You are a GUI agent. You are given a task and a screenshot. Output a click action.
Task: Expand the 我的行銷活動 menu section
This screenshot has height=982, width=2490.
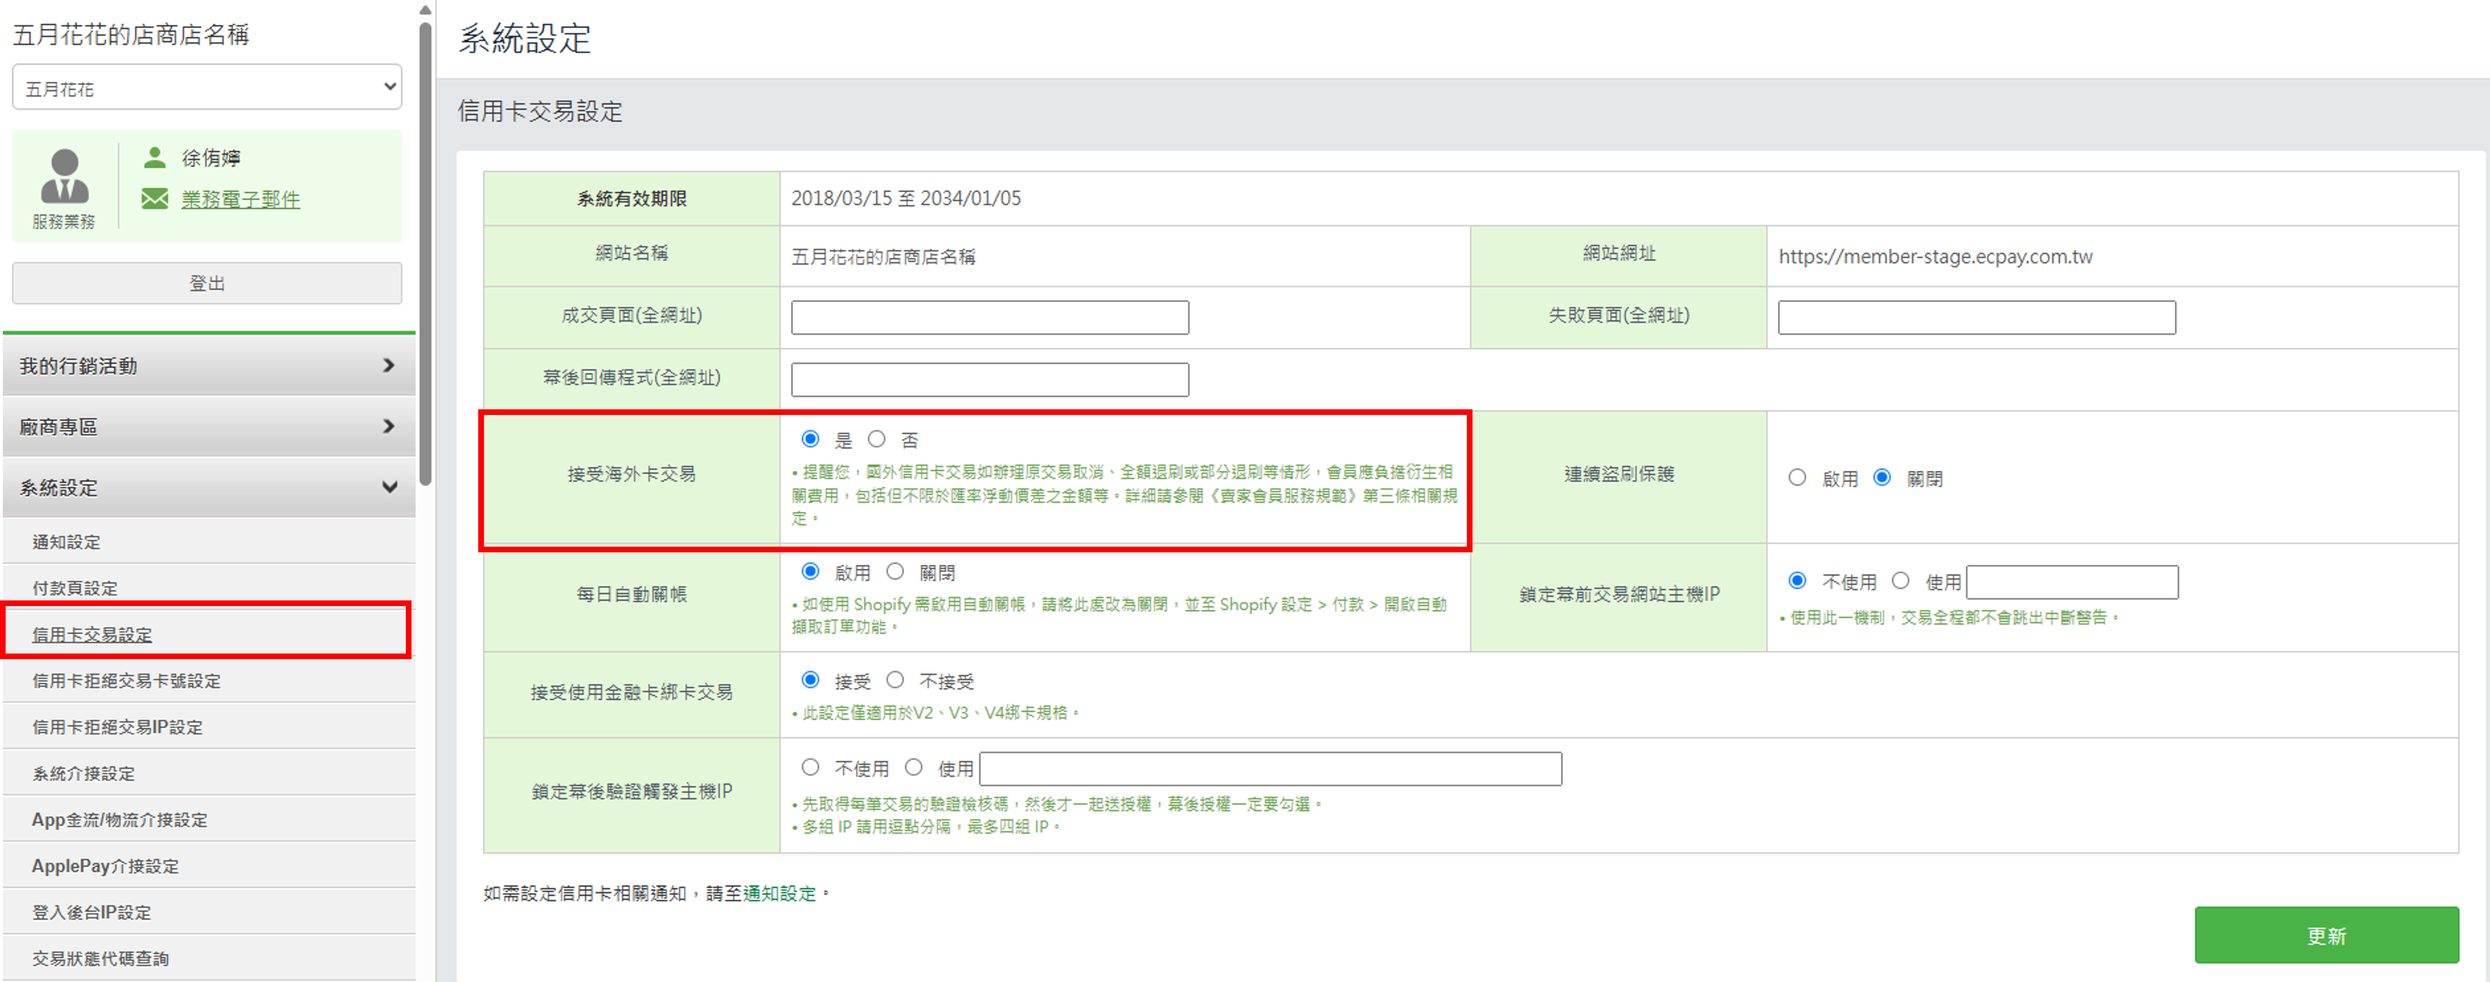coord(208,365)
